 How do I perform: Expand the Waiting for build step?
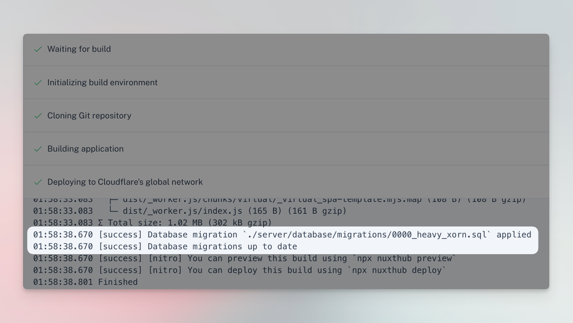tap(79, 49)
